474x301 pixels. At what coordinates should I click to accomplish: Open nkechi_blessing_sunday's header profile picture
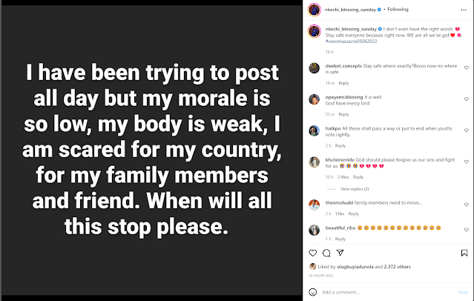click(x=315, y=10)
